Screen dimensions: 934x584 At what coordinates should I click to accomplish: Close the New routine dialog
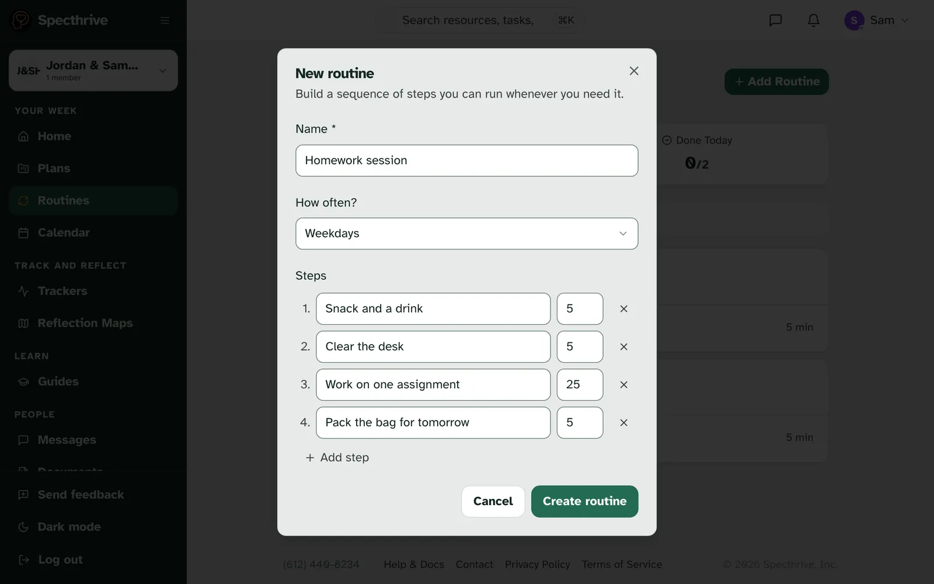(x=634, y=71)
